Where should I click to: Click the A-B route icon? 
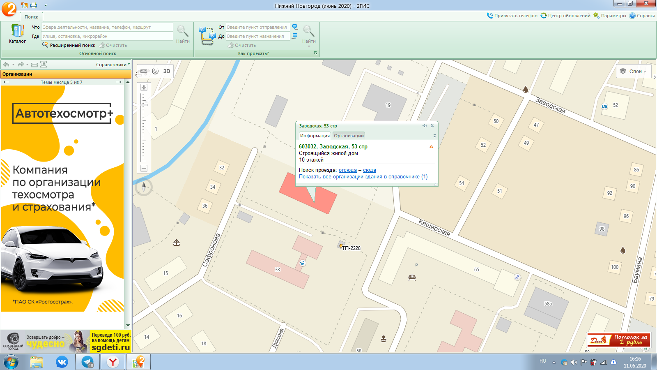coord(207,35)
